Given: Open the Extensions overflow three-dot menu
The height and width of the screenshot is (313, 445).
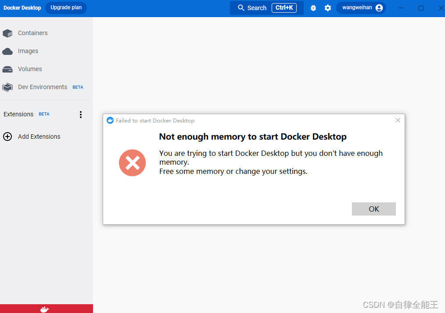Looking at the screenshot, I should pos(81,114).
